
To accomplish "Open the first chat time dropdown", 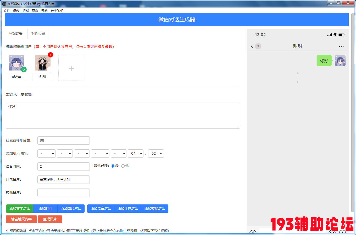I will pyautogui.click(x=47, y=154).
